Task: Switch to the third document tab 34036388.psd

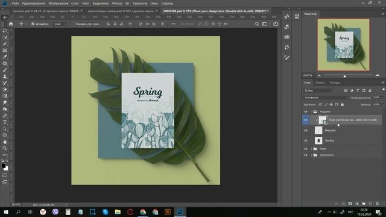Action: coord(214,11)
